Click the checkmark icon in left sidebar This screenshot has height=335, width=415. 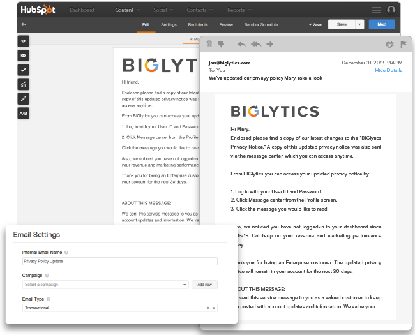click(x=24, y=70)
